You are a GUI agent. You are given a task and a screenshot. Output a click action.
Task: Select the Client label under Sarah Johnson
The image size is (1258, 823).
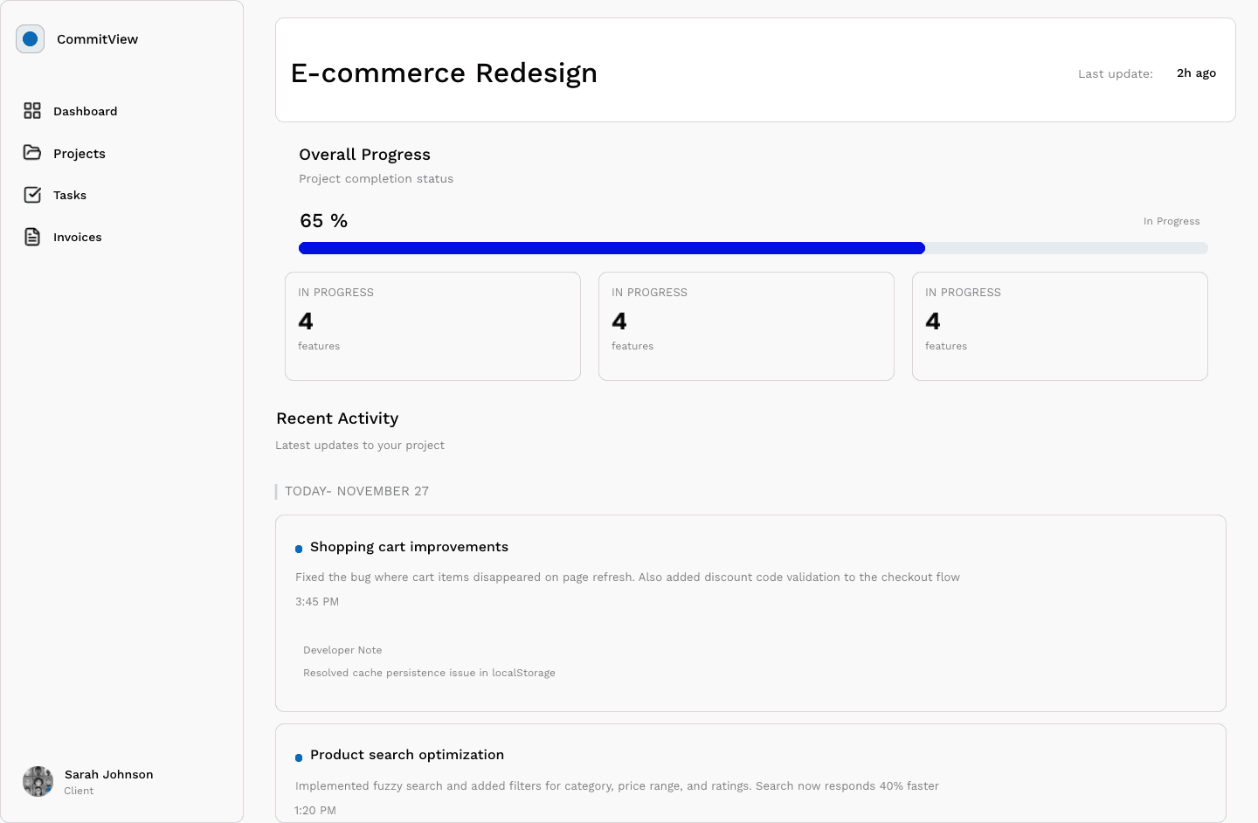(79, 791)
